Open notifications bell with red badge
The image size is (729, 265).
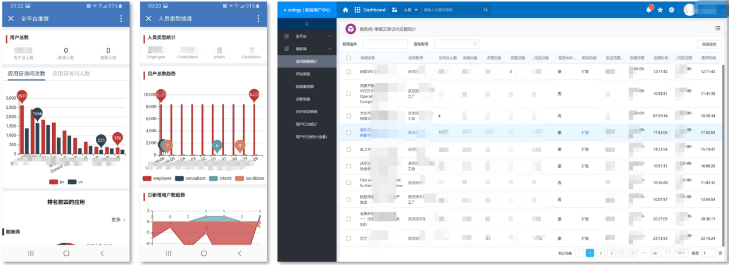[x=649, y=10]
